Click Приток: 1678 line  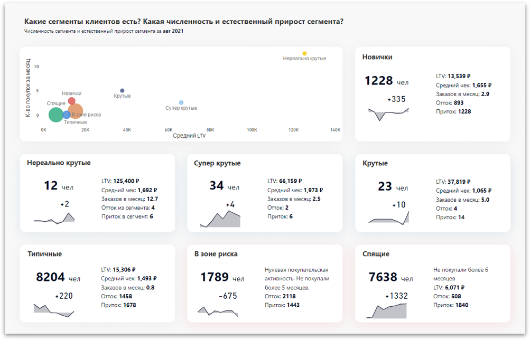tap(118, 305)
